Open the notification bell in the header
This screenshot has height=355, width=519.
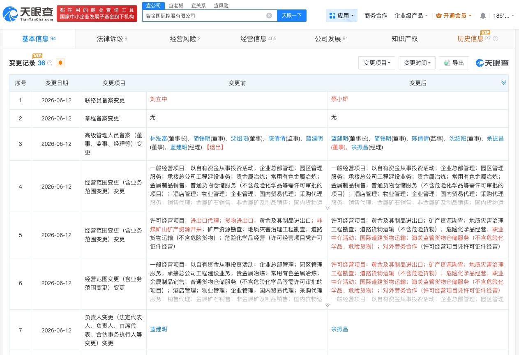pos(483,16)
